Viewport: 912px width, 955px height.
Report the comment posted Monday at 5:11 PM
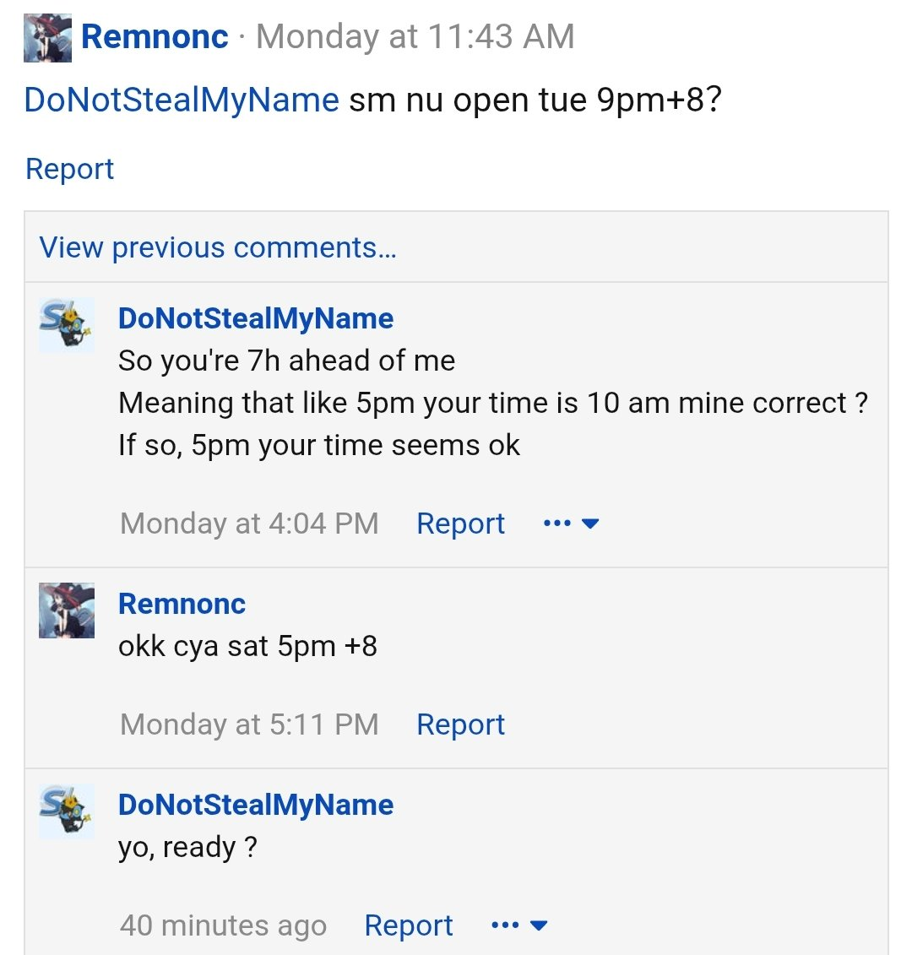point(460,724)
